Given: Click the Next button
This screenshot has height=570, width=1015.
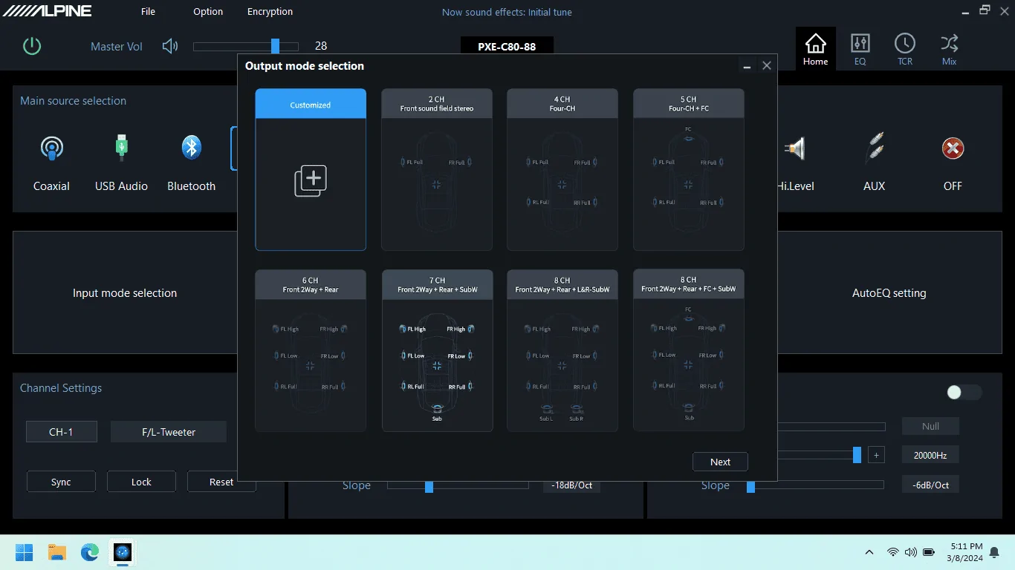Looking at the screenshot, I should click(720, 462).
